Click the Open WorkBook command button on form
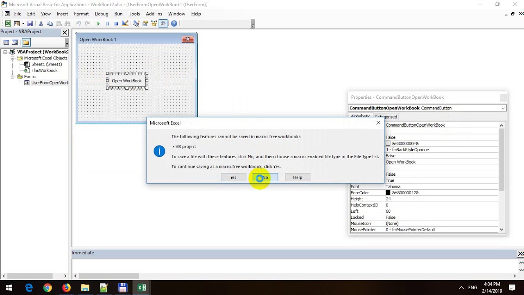Viewport: 524px width, 295px height. pyautogui.click(x=127, y=81)
